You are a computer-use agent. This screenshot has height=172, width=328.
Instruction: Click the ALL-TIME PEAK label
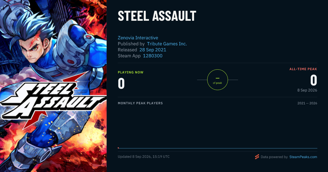(303, 69)
